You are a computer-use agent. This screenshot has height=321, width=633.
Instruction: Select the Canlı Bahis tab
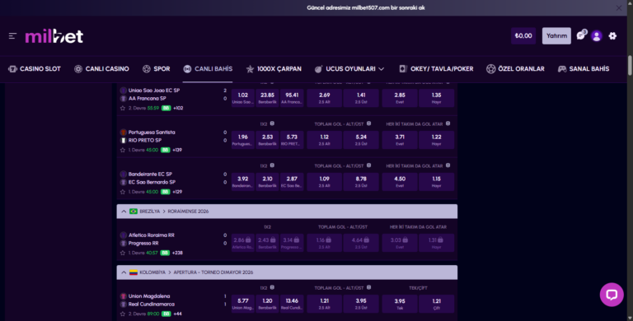coord(208,69)
